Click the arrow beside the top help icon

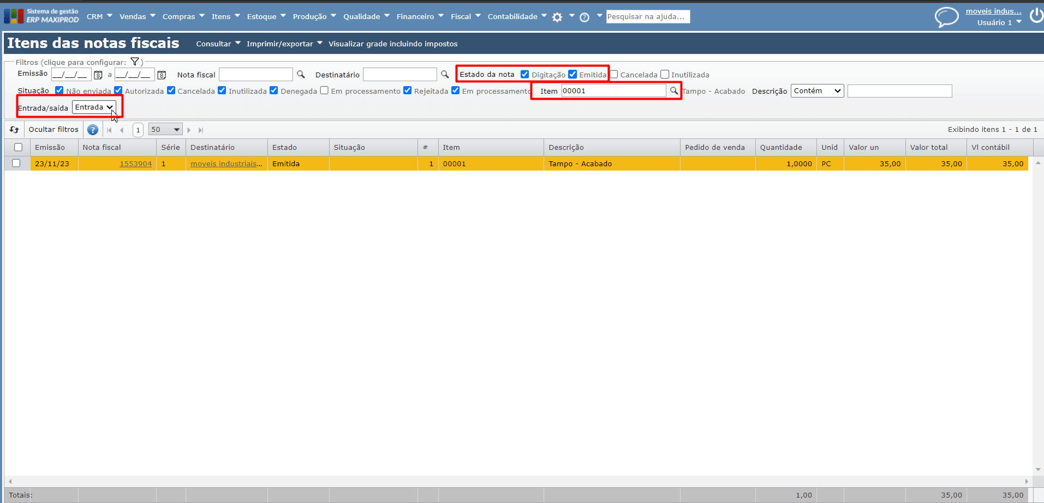coord(599,16)
